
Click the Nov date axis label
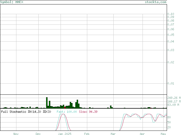coord(16,134)
